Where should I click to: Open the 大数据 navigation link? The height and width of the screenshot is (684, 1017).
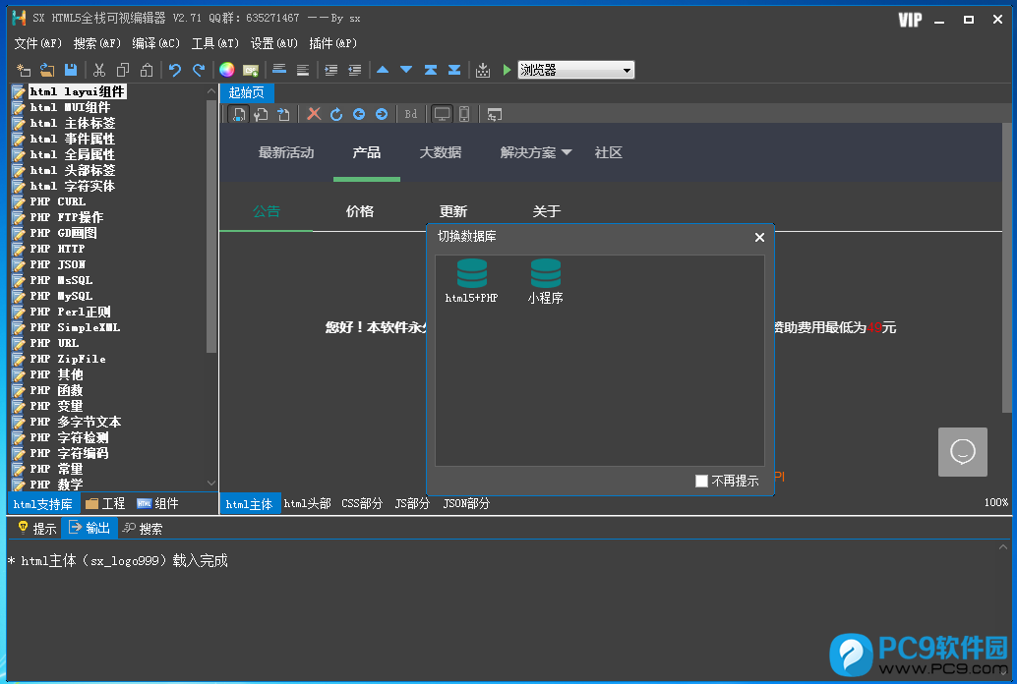click(441, 153)
